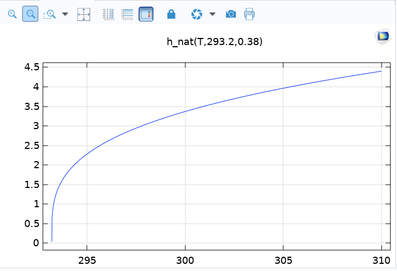Click the x-axis label 310

[x=381, y=261]
